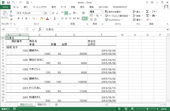
Task: Open the font name dropdown
Action: 43,13
